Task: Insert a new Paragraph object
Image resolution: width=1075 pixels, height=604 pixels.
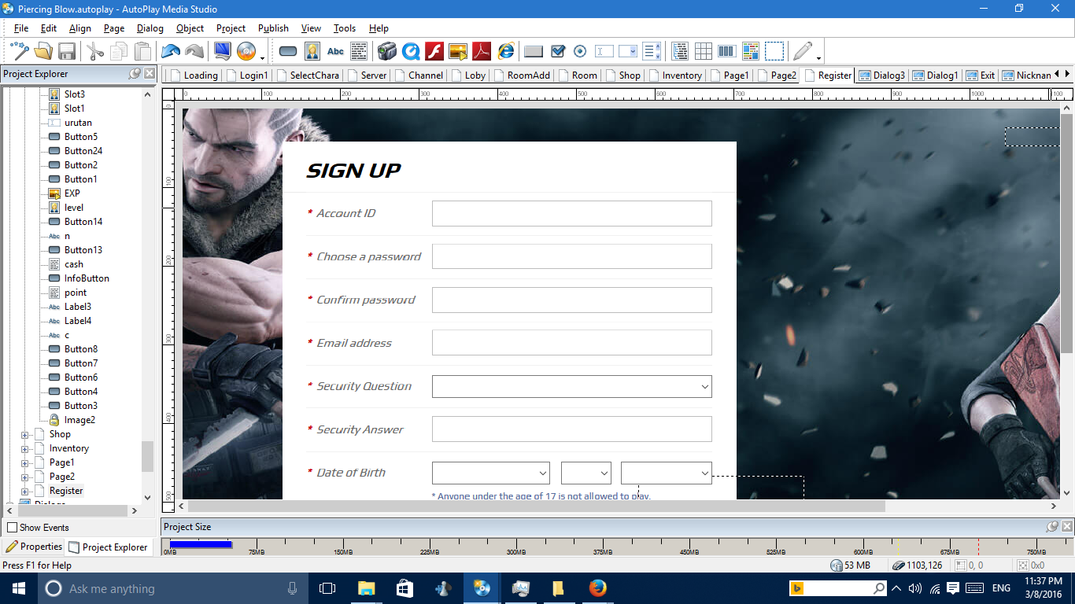Action: (x=360, y=52)
